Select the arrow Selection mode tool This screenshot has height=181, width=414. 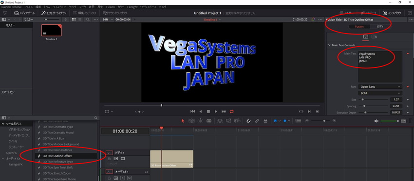click(x=183, y=121)
